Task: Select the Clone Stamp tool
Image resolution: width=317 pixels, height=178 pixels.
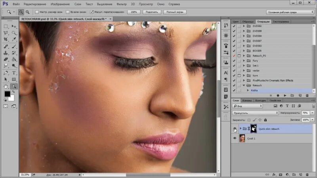Action: point(6,53)
